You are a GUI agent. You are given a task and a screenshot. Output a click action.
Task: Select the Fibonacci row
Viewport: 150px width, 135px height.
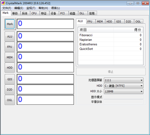[x=110, y=35]
